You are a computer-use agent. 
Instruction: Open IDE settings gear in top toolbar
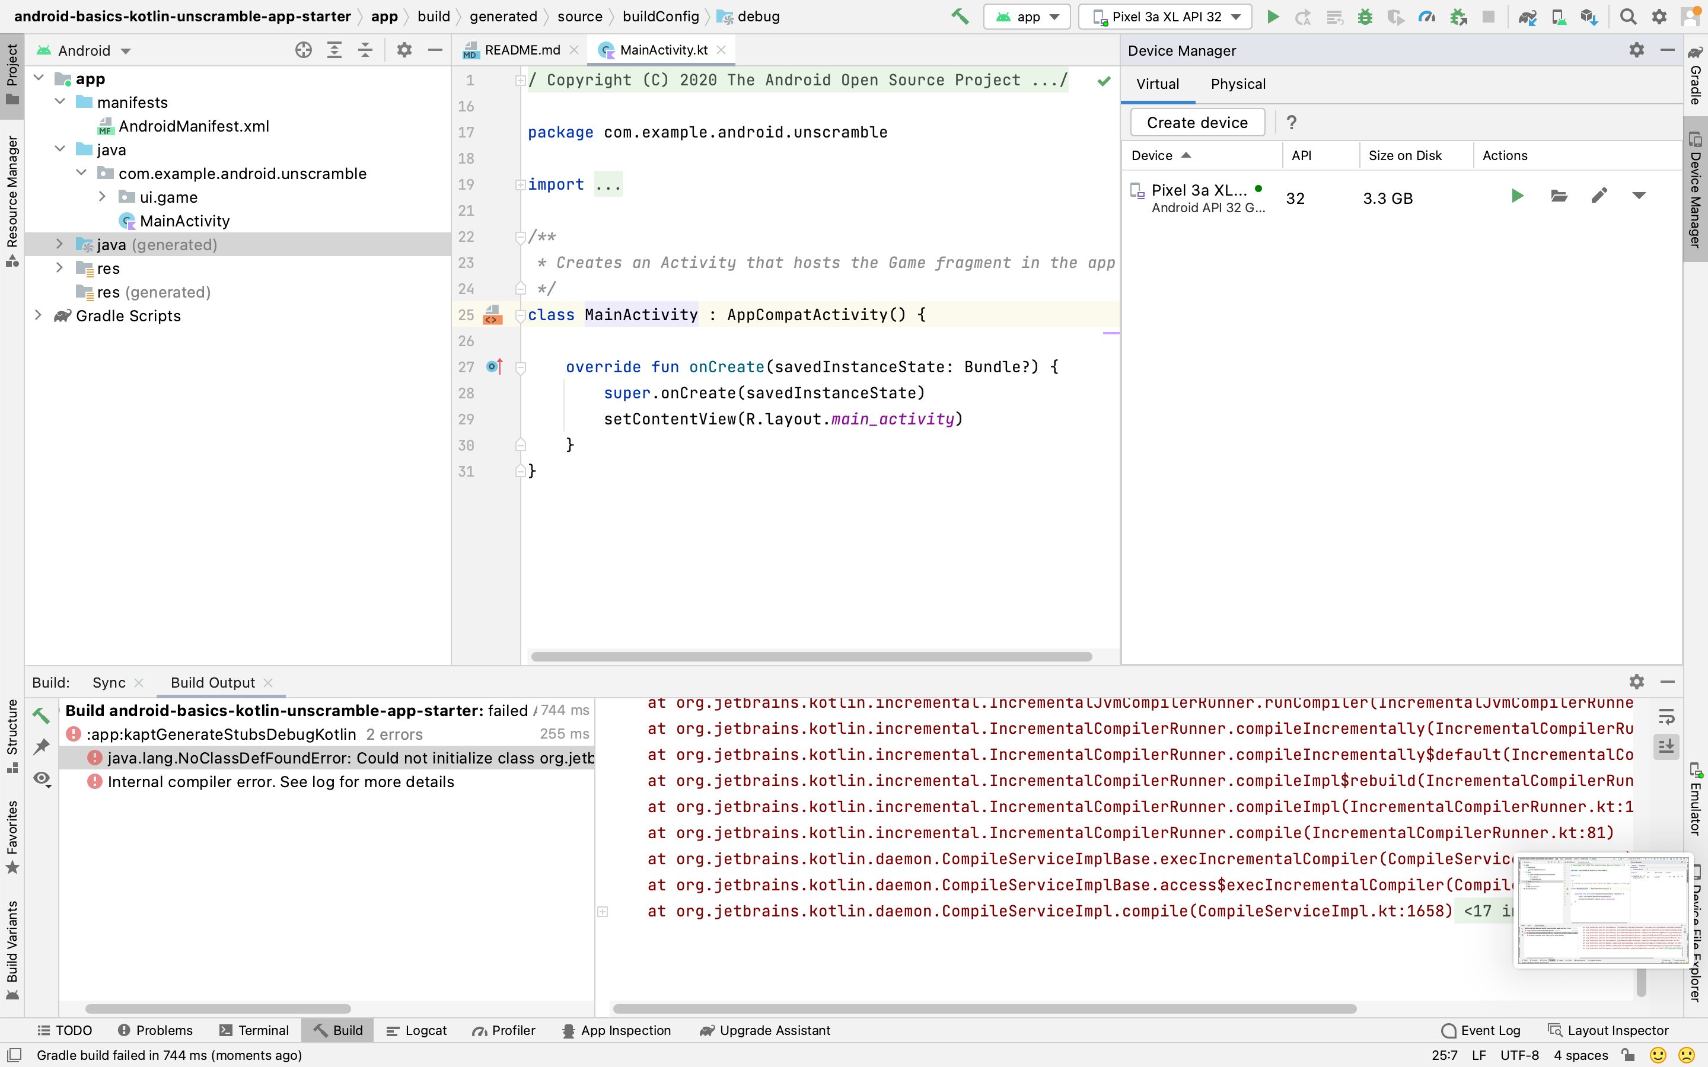1659,16
